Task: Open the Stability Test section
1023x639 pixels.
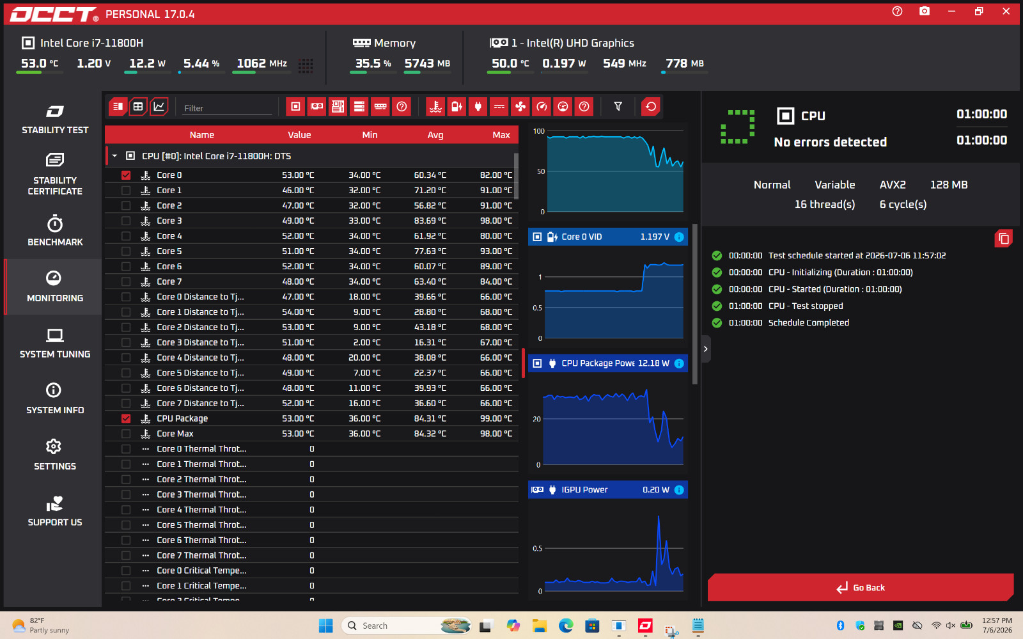Action: (55, 119)
